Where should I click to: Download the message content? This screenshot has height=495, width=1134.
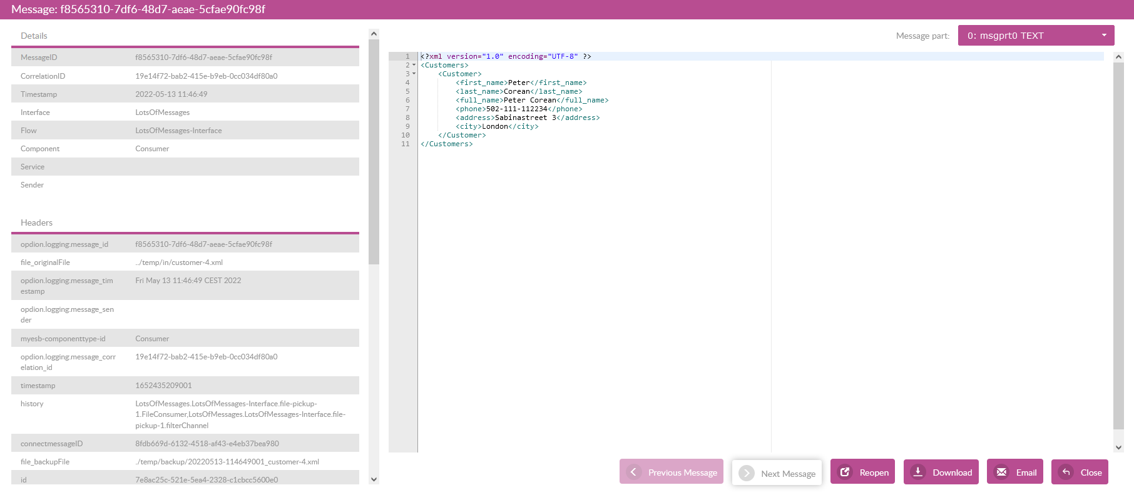[941, 472]
